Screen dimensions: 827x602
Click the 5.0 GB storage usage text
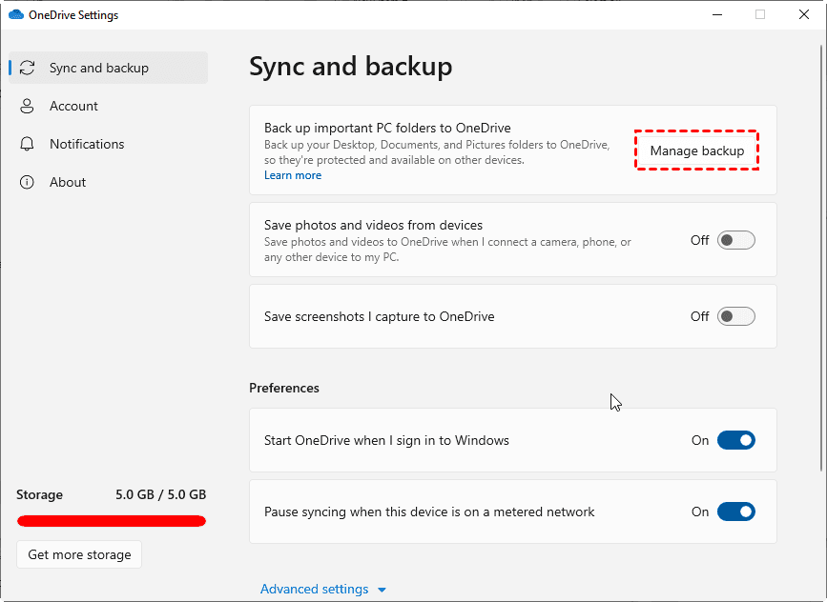(x=162, y=494)
